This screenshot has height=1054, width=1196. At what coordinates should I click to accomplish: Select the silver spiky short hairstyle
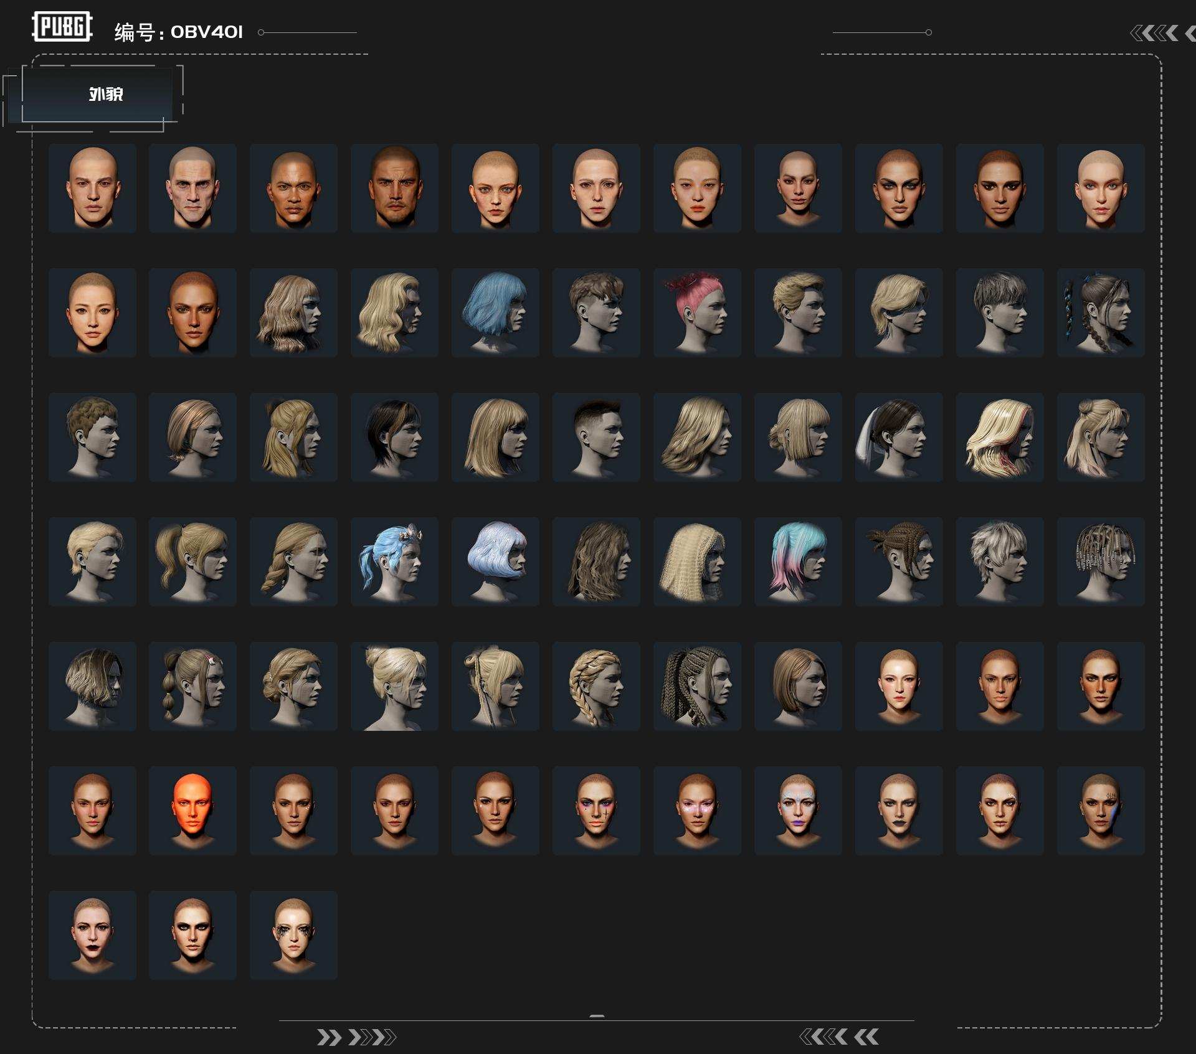coord(1000,562)
